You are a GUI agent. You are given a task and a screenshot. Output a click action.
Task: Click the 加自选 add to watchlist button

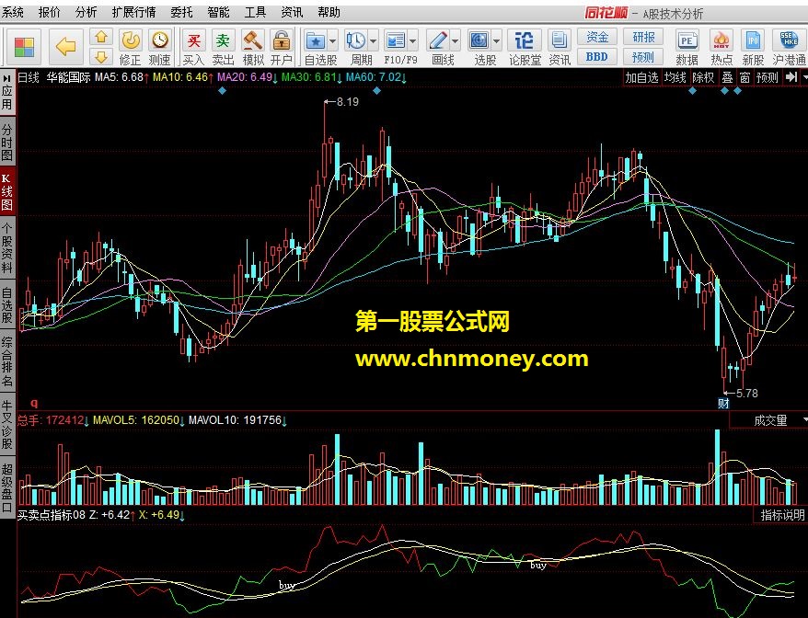pos(641,78)
